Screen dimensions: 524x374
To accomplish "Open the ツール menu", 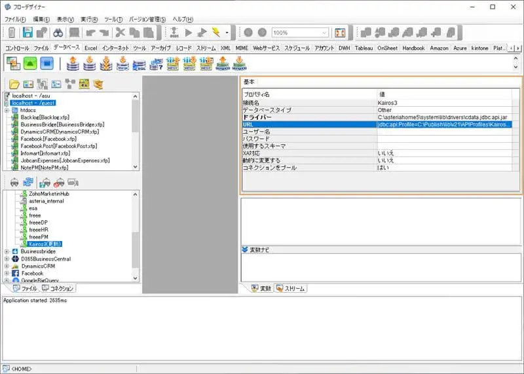I will pos(113,19).
